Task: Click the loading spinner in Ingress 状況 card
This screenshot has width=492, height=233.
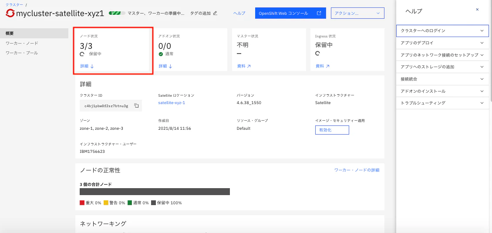Action: 317,54
